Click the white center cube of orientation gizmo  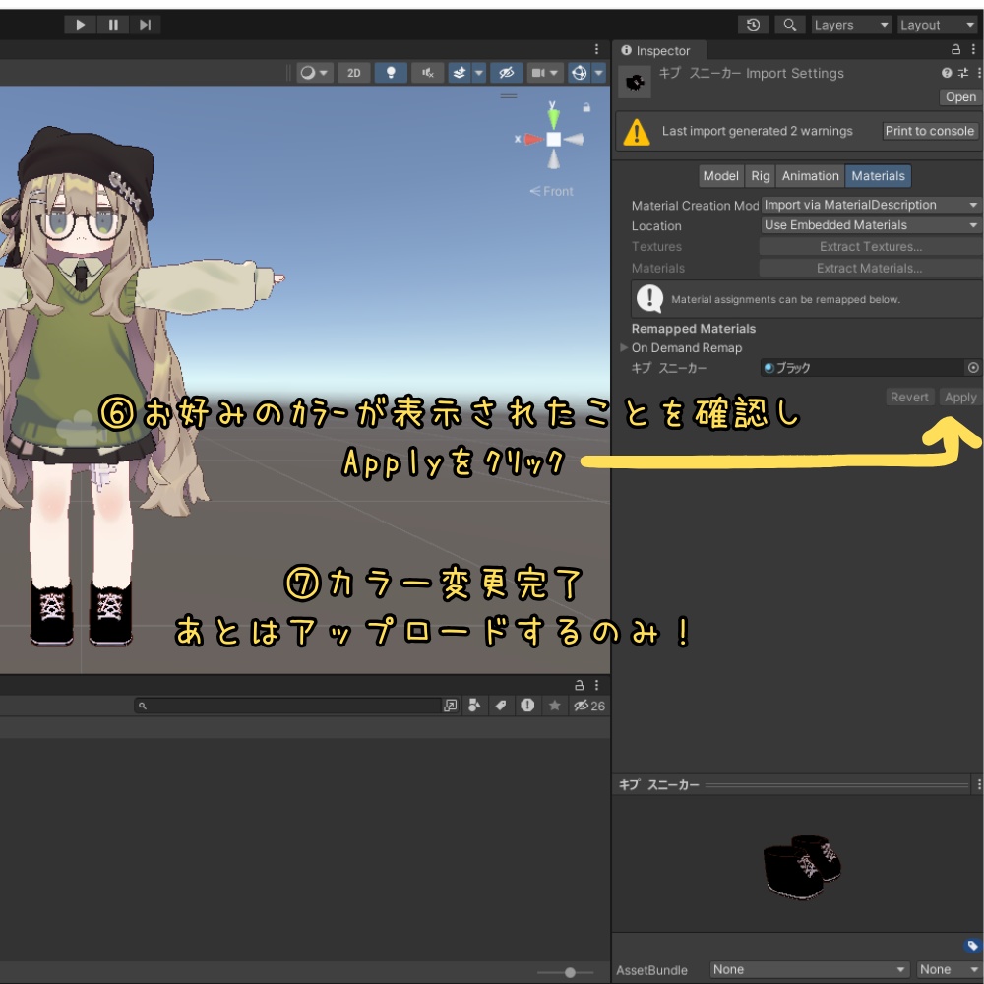553,140
